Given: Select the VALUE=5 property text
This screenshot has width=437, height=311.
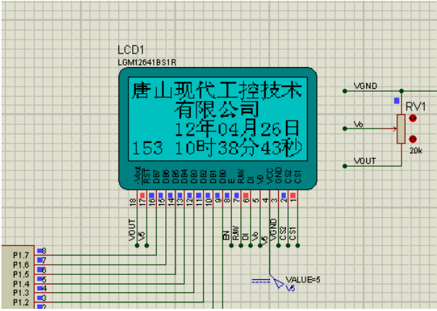Looking at the screenshot, I should point(303,279).
